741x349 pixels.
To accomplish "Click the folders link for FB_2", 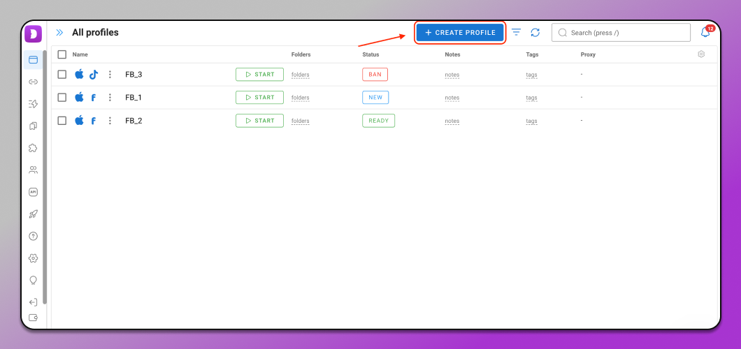I will click(301, 121).
